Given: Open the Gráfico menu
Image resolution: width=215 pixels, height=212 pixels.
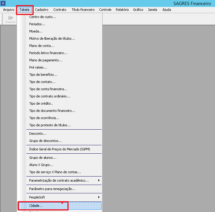Looking at the screenshot, I should point(138,10).
